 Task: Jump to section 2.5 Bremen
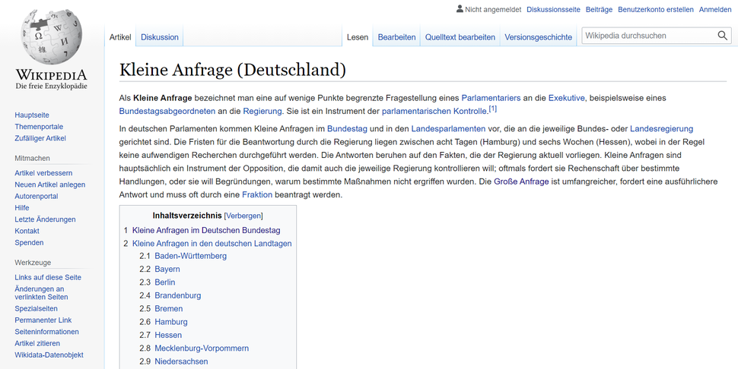[168, 308]
